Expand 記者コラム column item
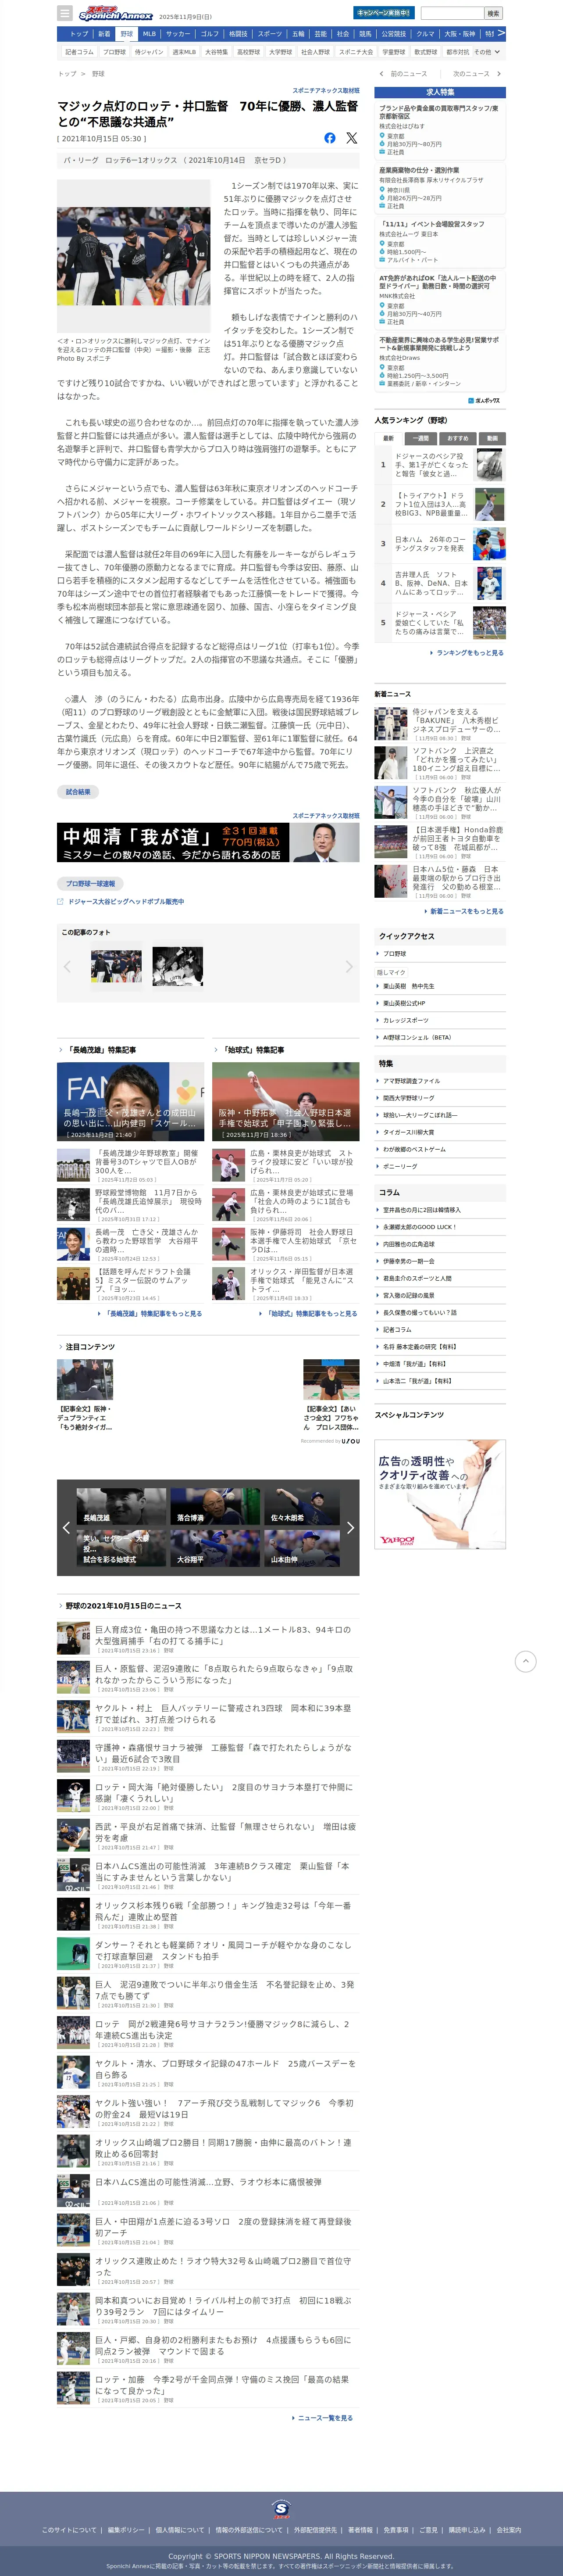 pyautogui.click(x=440, y=1330)
